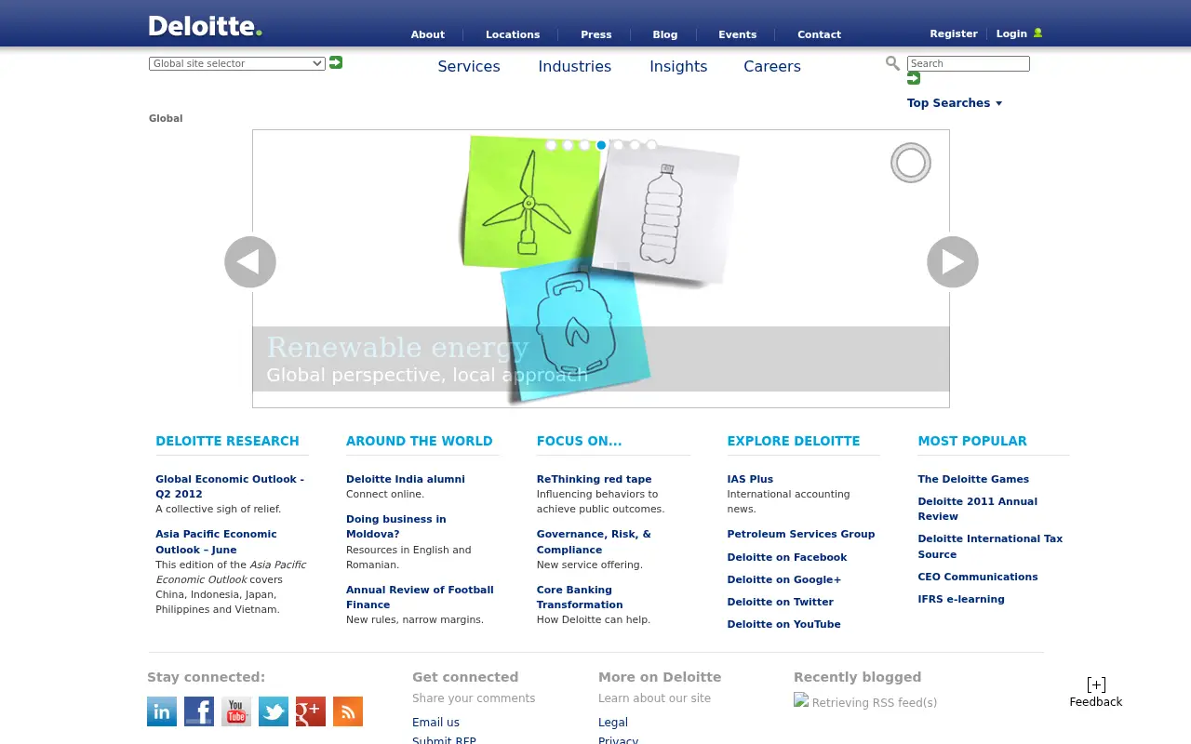Select the second carousel slide dot
The width and height of the screenshot is (1191, 744).
click(568, 145)
